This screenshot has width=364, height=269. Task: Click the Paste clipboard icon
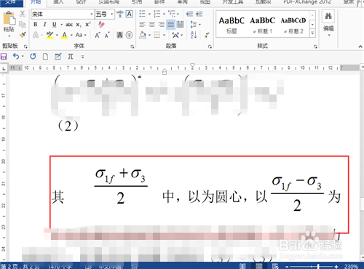coord(9,18)
